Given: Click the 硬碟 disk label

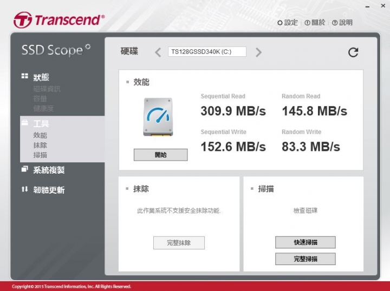Looking at the screenshot, I should (129, 51).
